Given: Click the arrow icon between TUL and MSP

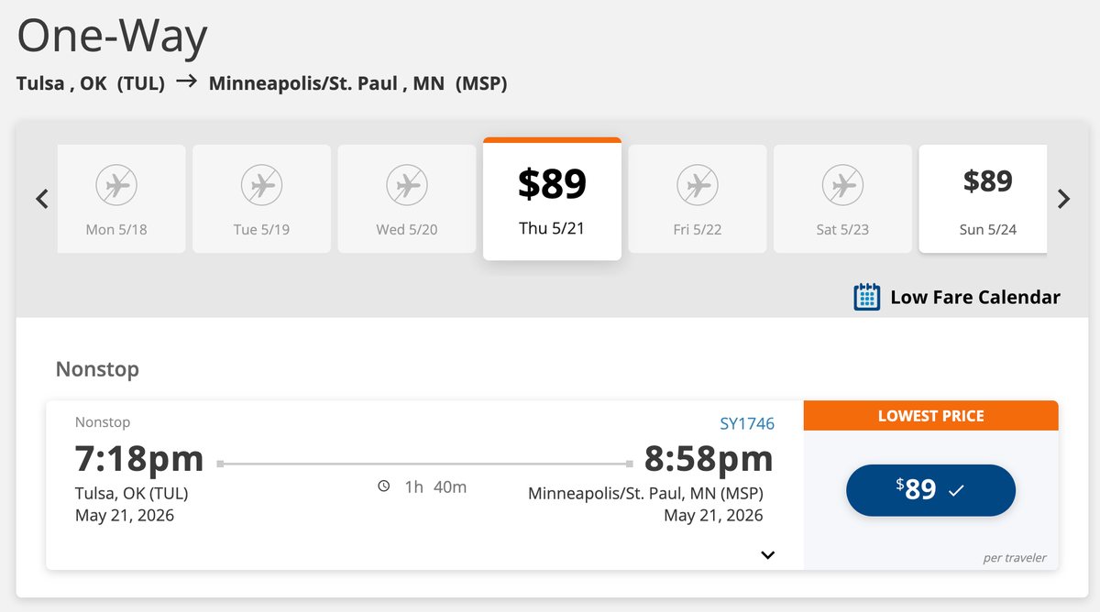Looking at the screenshot, I should pos(186,82).
